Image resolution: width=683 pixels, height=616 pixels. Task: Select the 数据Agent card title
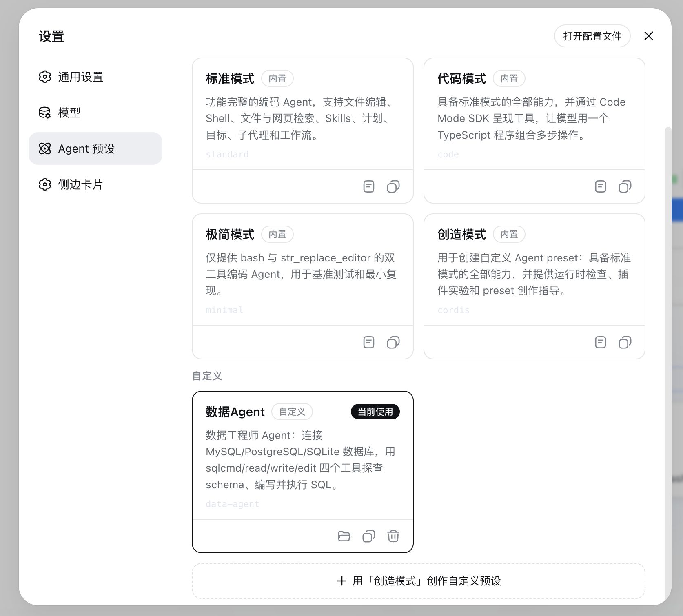[x=235, y=412]
